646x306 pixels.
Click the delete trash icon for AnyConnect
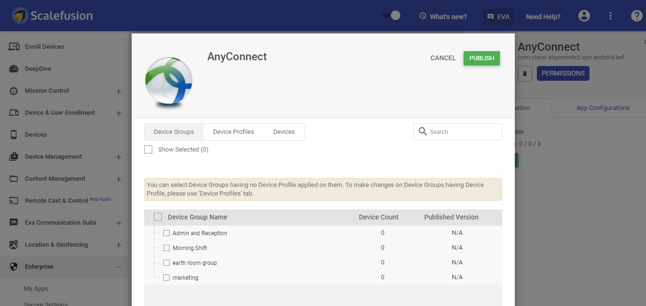(x=525, y=74)
